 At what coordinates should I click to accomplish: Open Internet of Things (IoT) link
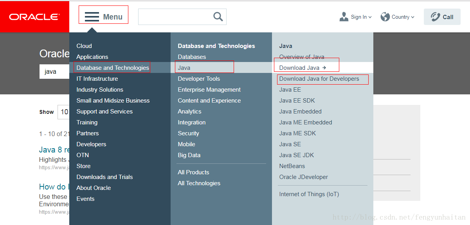[309, 194]
